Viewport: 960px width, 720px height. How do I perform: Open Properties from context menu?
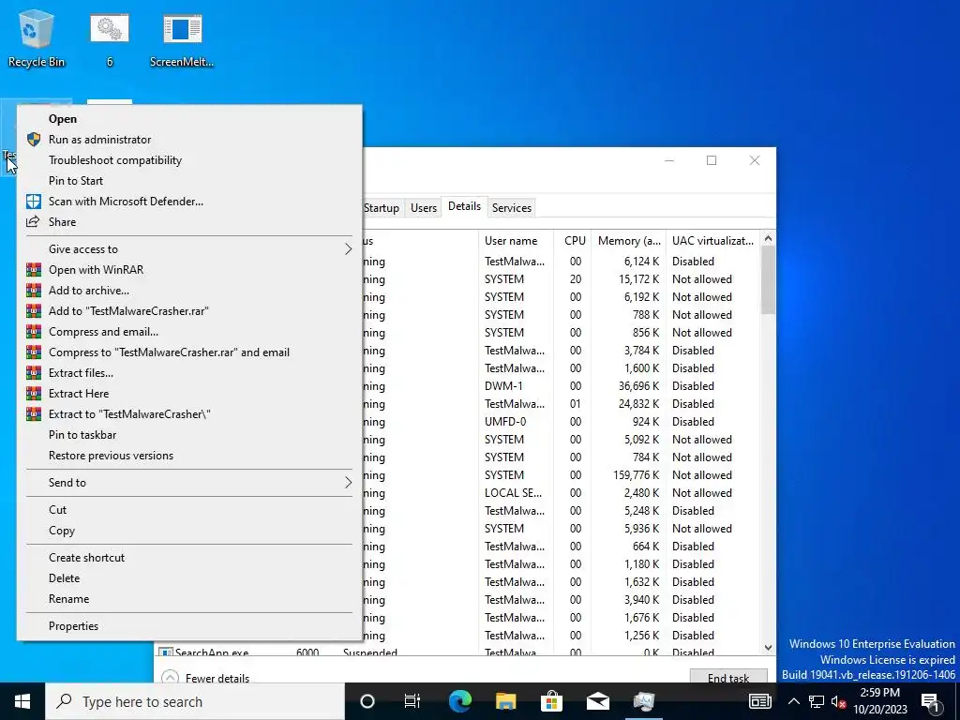coord(189,626)
